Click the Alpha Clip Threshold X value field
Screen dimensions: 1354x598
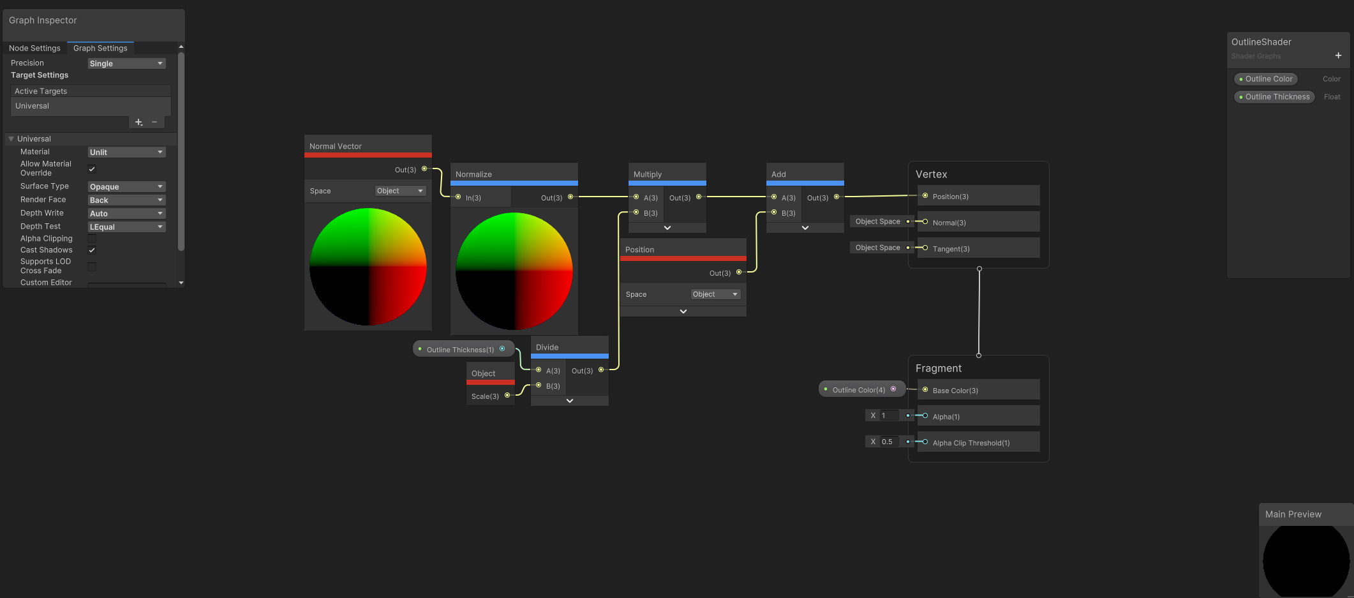(x=889, y=442)
